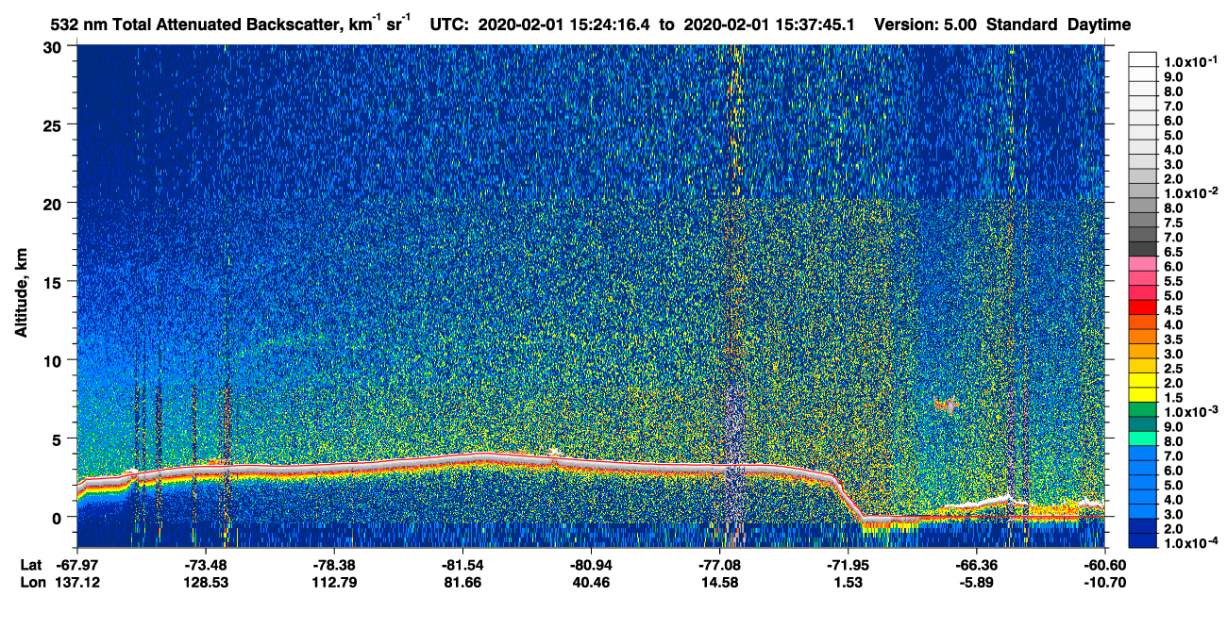Click the 'Lon' row label
The image size is (1227, 629).
(x=31, y=583)
